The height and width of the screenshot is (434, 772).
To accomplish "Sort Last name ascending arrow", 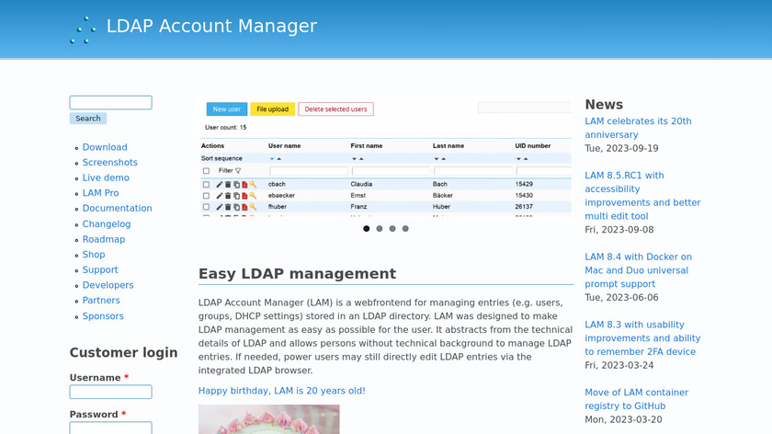I will (x=444, y=159).
